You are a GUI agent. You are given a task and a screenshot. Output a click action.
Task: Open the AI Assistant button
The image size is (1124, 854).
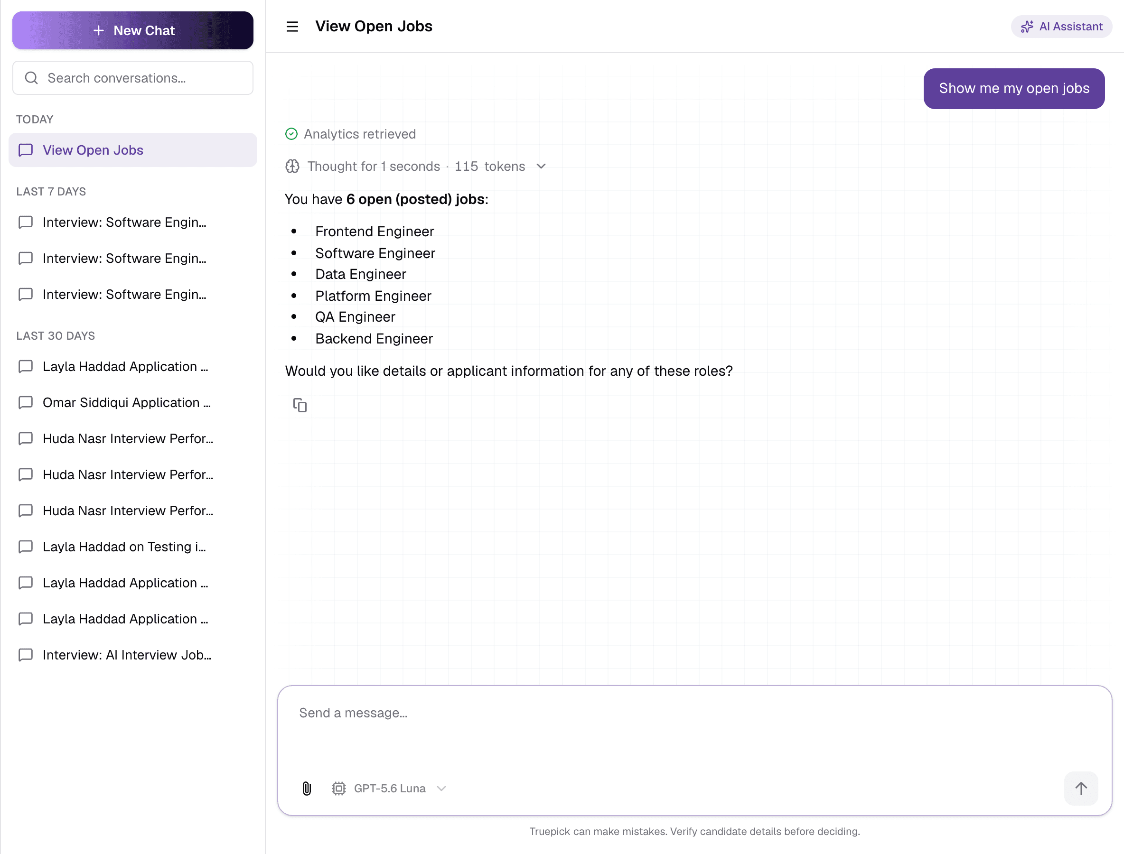tap(1061, 27)
